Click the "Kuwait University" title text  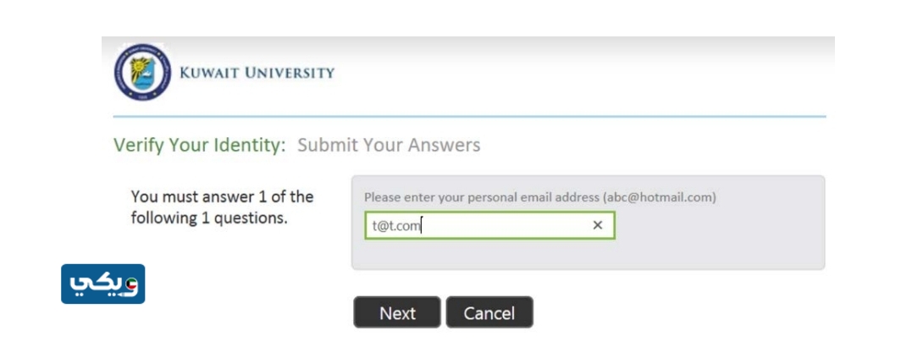pyautogui.click(x=257, y=73)
